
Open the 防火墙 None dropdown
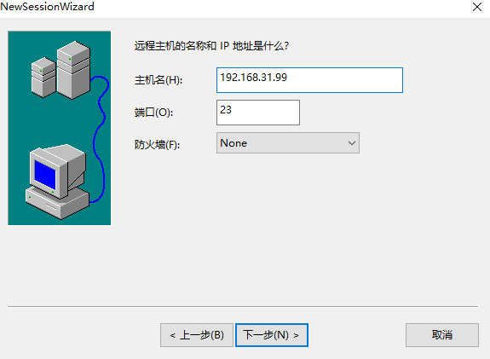pos(288,143)
